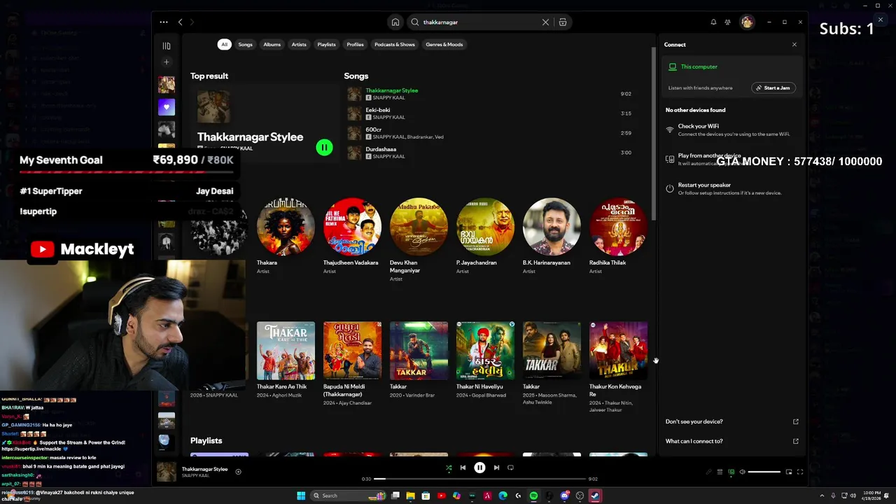
Task: Select the All filter chip
Action: pyautogui.click(x=224, y=45)
